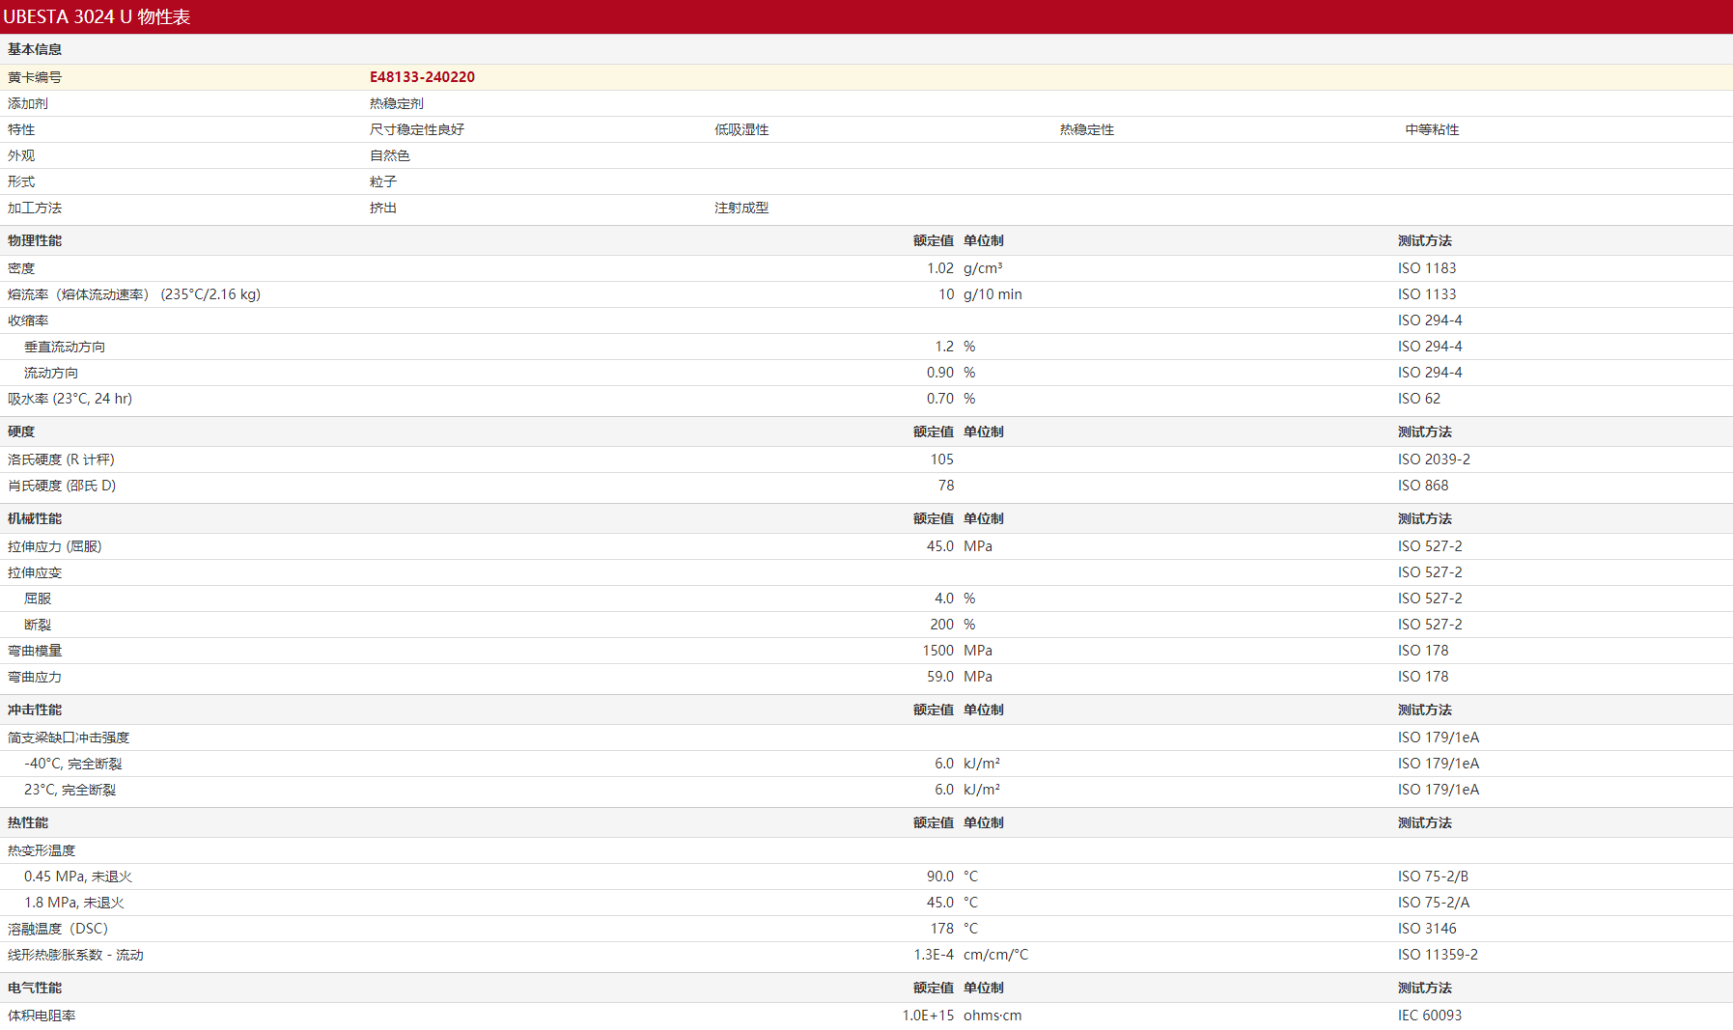Click the '黄卡编号' row label
Screen dimensions: 1733x1030
(x=35, y=77)
